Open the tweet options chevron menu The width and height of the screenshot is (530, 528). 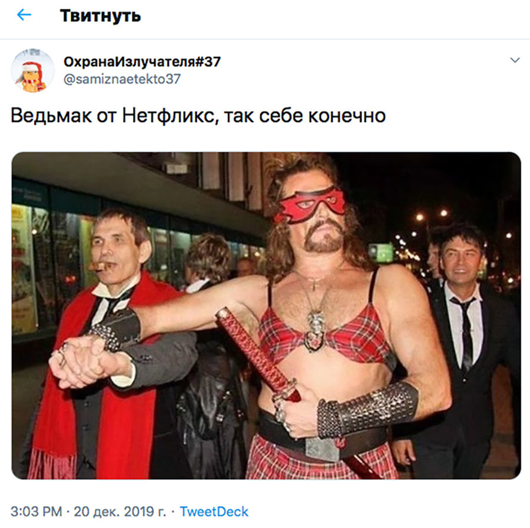(515, 61)
